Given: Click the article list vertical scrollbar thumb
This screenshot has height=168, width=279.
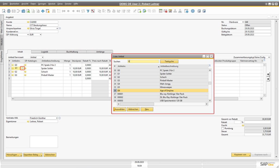Looking at the screenshot, I should pos(210,83).
